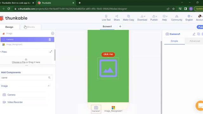Collapse the Image components category
This screenshot has height=114, width=203.
[x=49, y=86]
